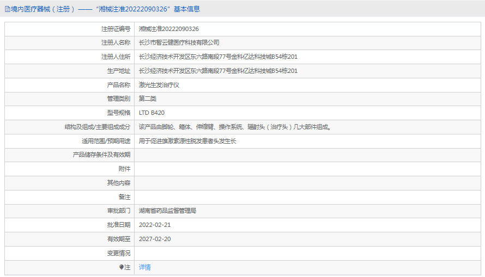Click the 批准日期 label

[119, 225]
